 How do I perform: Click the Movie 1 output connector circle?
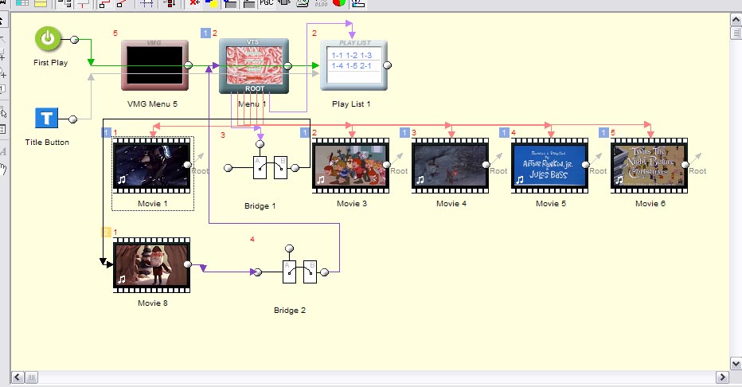tap(187, 165)
